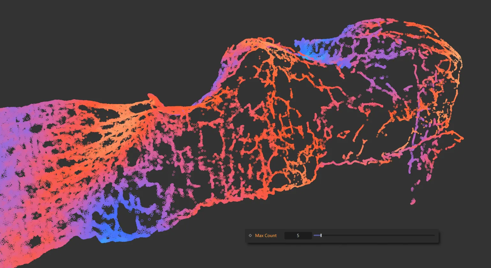This screenshot has width=491, height=268.
Task: Click the Max Count slider handle
Action: (321, 235)
